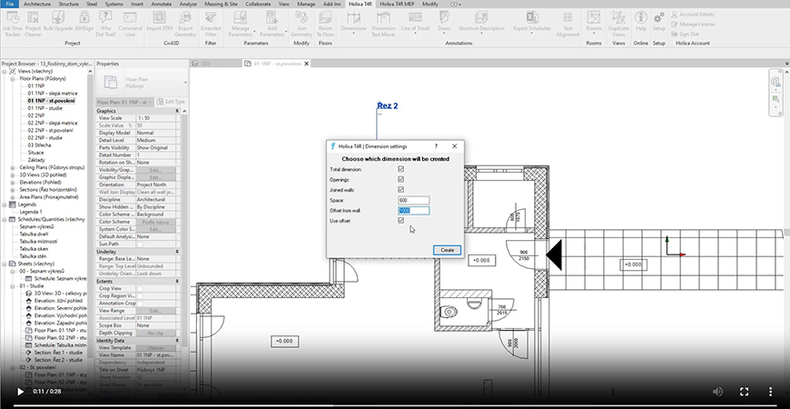
Task: Open the Add Parameters tool
Action: coord(272,24)
